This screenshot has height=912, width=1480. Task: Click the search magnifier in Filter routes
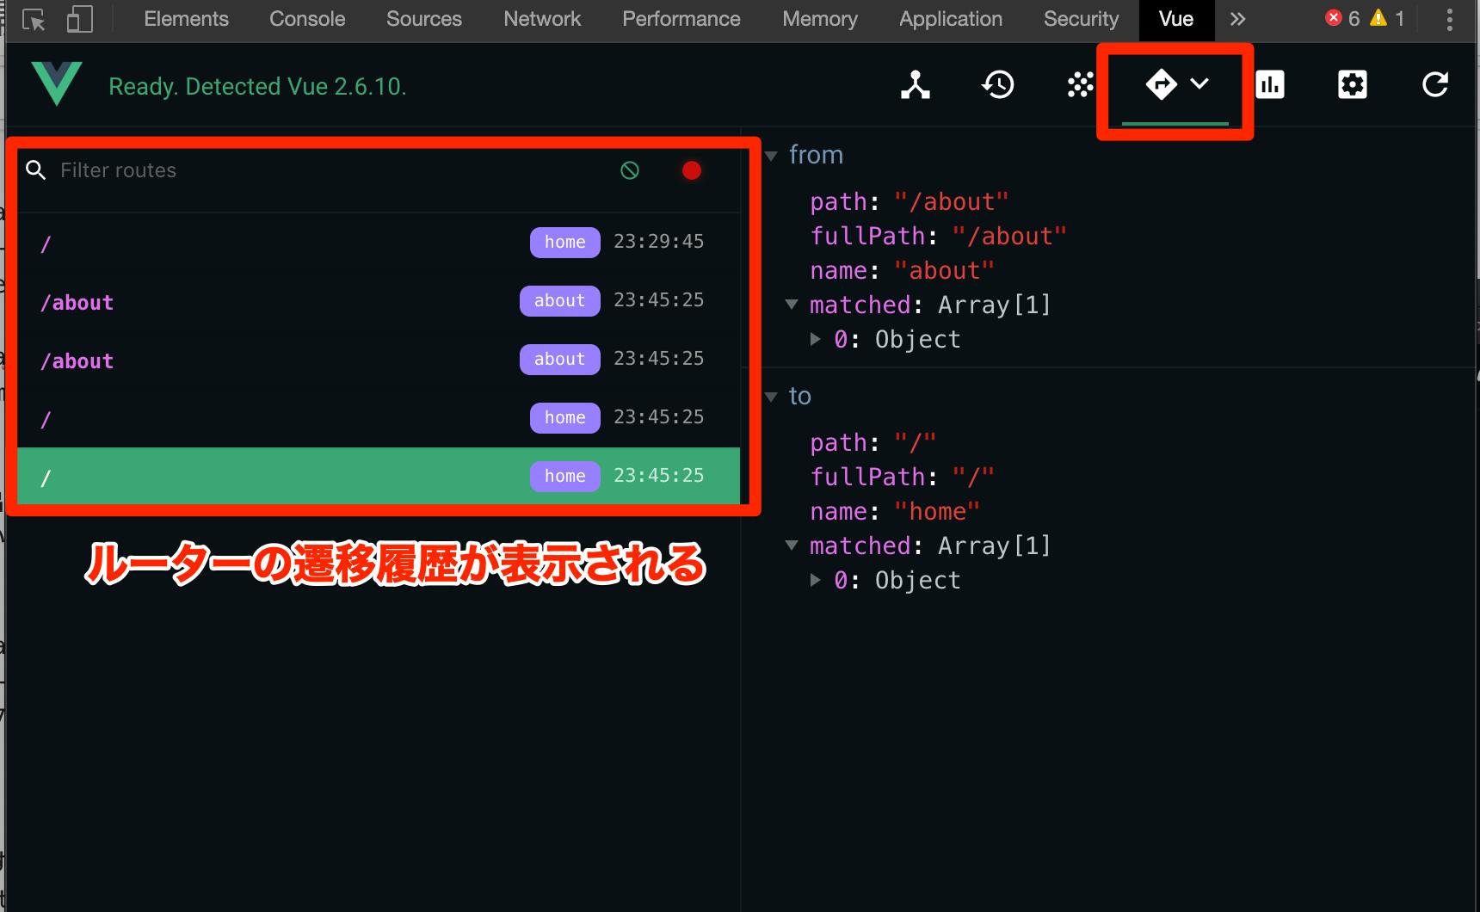click(x=35, y=169)
